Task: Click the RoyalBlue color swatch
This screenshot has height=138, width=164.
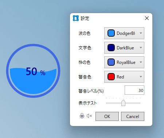Action: (x=111, y=62)
